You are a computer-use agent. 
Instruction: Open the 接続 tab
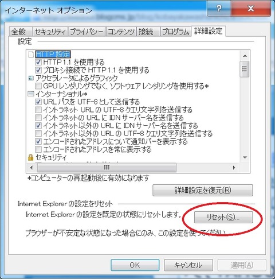coord(148,32)
